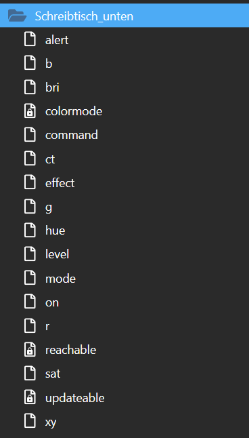Click the file icon beside xy
Image resolution: width=249 pixels, height=438 pixels.
(x=30, y=421)
